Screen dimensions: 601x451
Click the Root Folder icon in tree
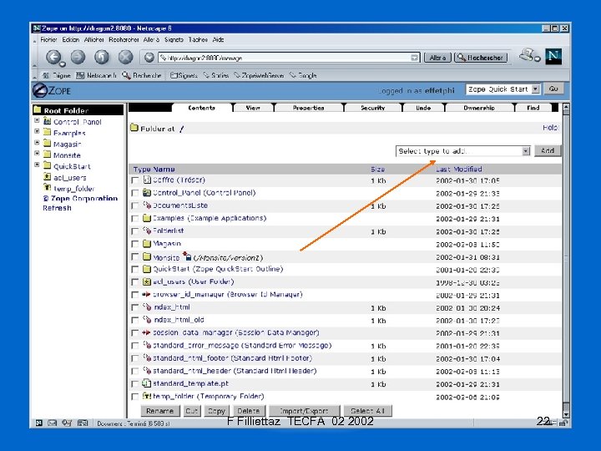[x=38, y=109]
